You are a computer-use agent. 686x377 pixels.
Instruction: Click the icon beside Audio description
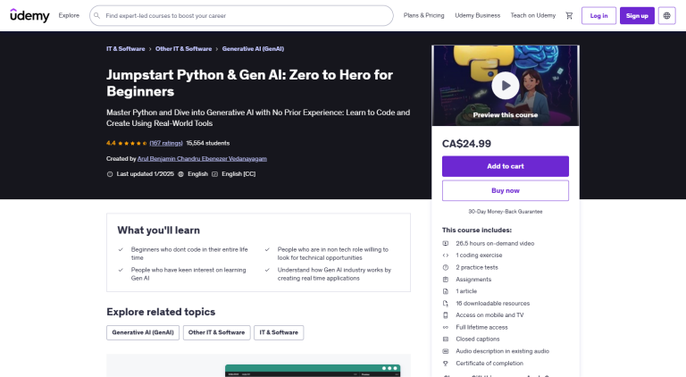click(446, 351)
